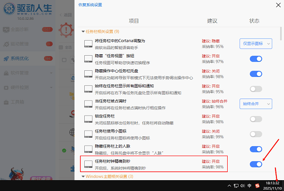Screen dimensions: 284x191
Task: Click the 驱动人生 gear logo
Action: tap(9, 8)
